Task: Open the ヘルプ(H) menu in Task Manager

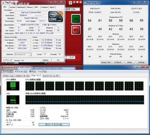Action: pyautogui.click(x=42, y=71)
